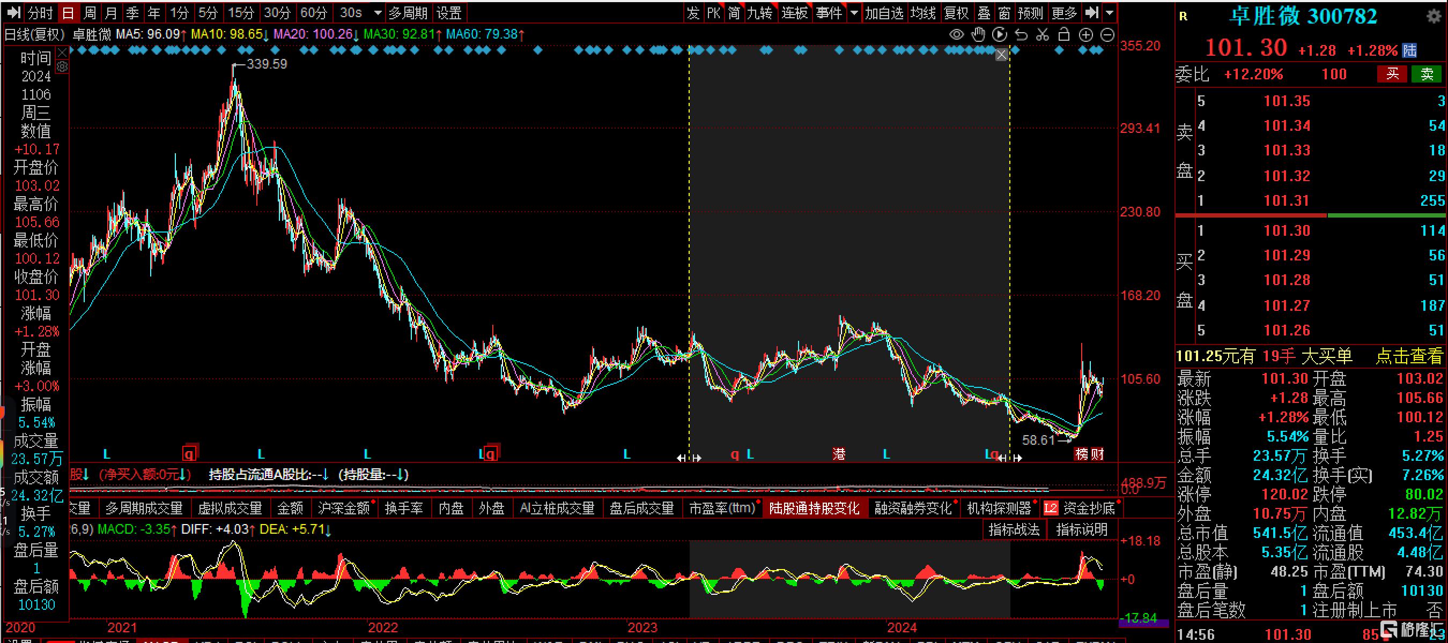The width and height of the screenshot is (1448, 643).
Task: Close the 时间 data info panel
Action: coord(62,53)
